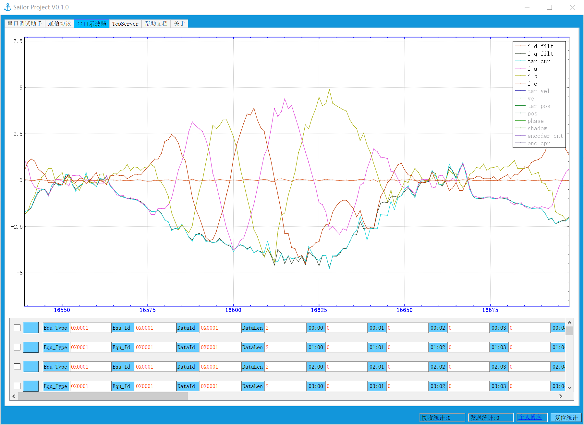
Task: Click the vertical scrollbar up arrow
Action: tap(569, 323)
